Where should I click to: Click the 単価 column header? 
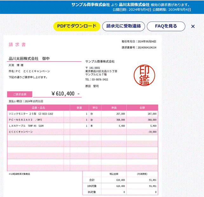(114, 108)
